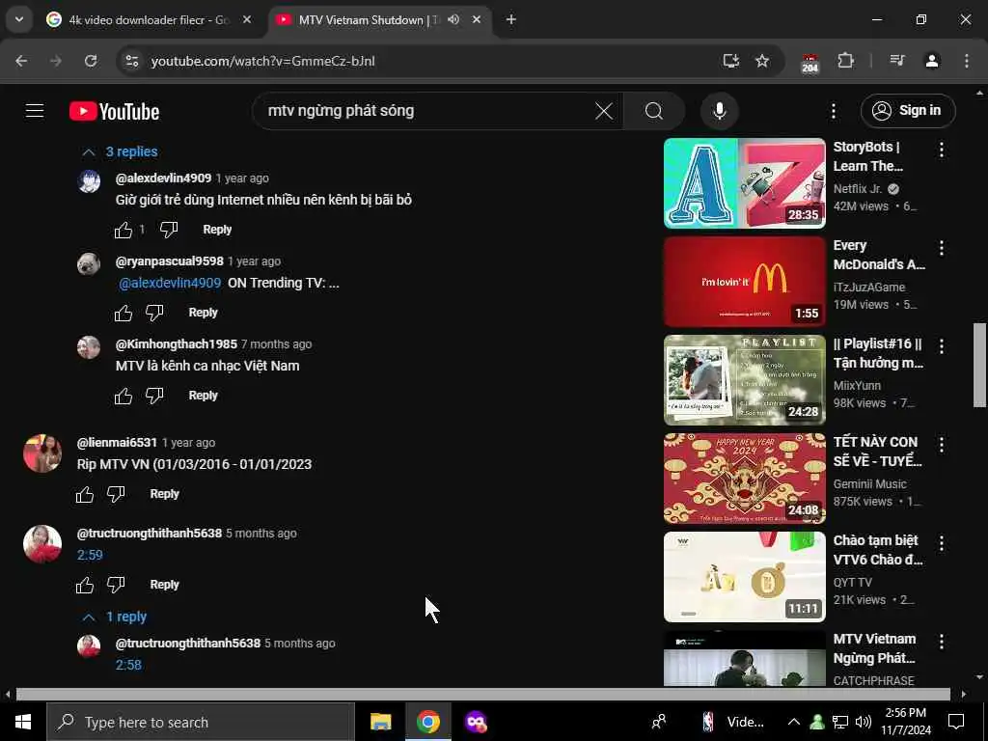This screenshot has width=988, height=741.
Task: Open the volume control in system tray
Action: tap(864, 722)
